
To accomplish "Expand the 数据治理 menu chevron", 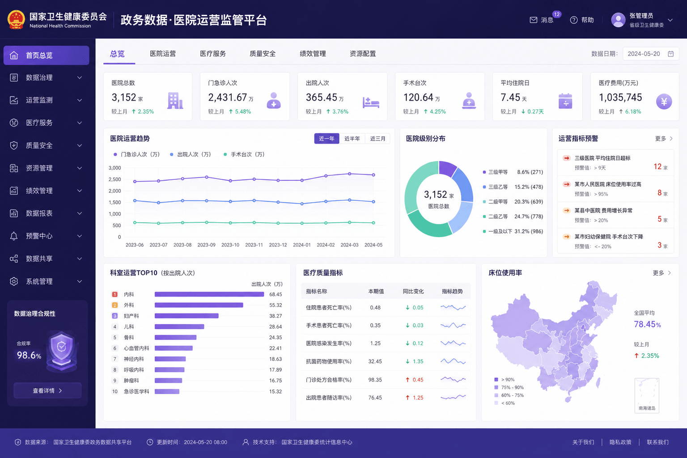I will 80,78.
